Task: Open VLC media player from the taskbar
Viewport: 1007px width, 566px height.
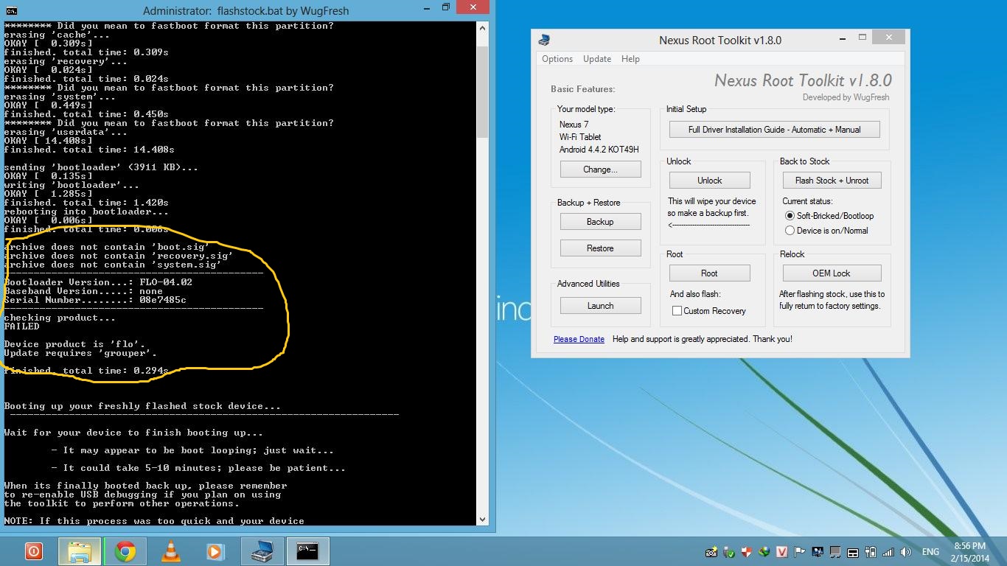Action: click(170, 551)
